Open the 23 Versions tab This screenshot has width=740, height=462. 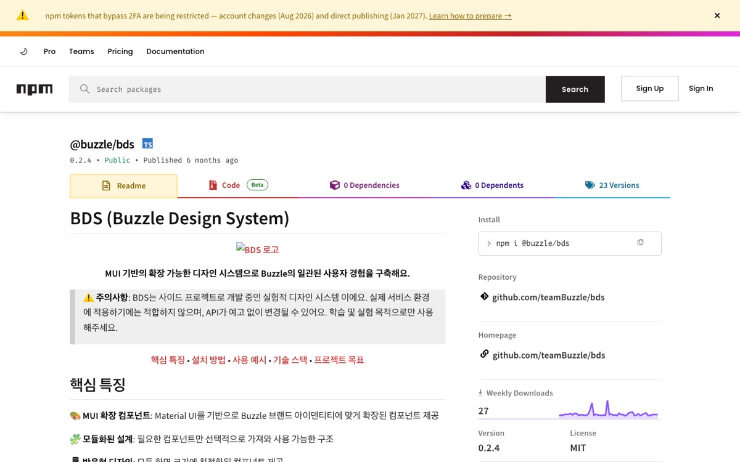click(x=612, y=185)
